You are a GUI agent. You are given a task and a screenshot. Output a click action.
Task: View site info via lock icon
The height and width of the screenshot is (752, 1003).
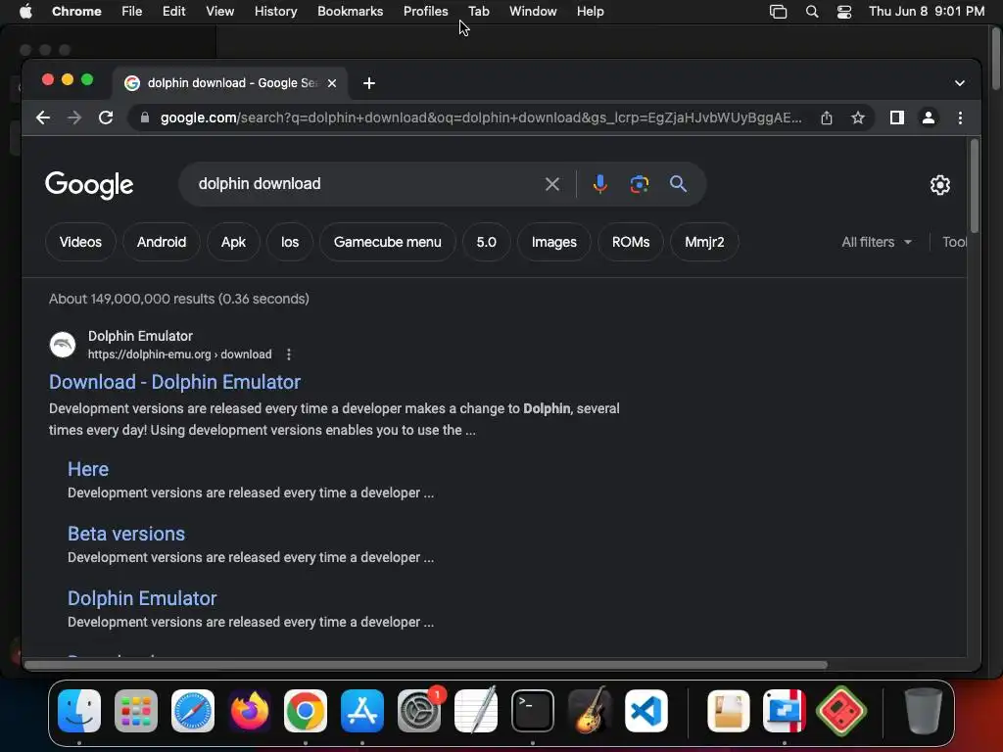(145, 117)
